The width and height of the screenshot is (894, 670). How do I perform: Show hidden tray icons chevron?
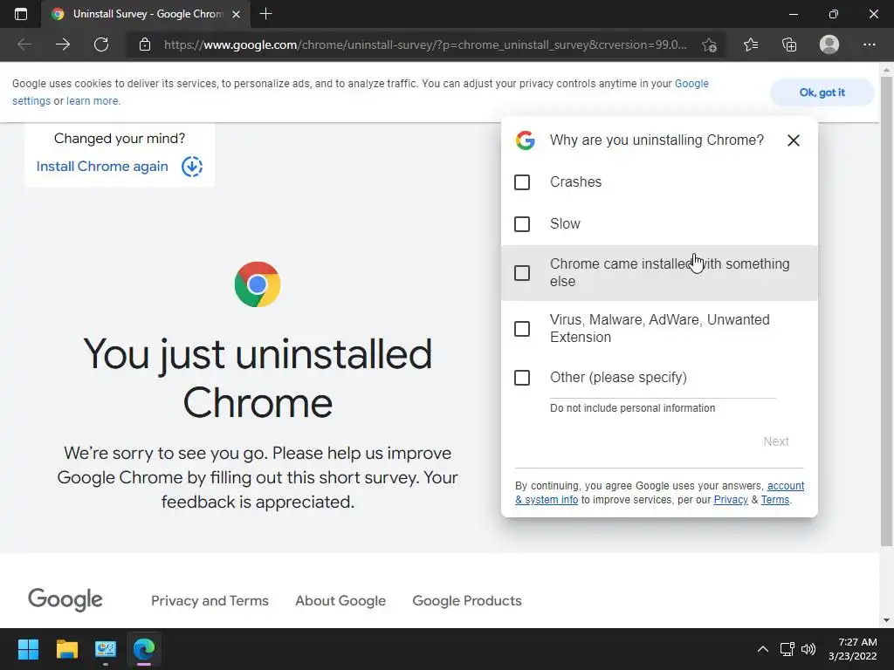click(762, 649)
